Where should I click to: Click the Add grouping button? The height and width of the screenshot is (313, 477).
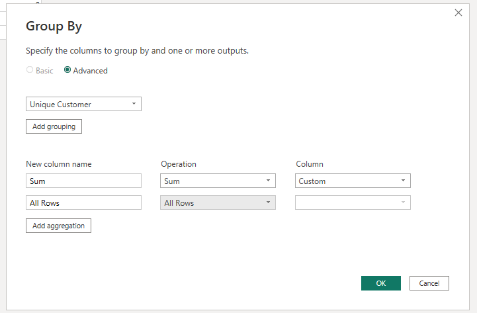point(54,126)
